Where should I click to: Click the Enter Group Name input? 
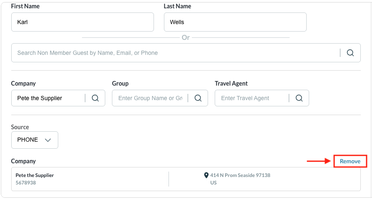(150, 98)
